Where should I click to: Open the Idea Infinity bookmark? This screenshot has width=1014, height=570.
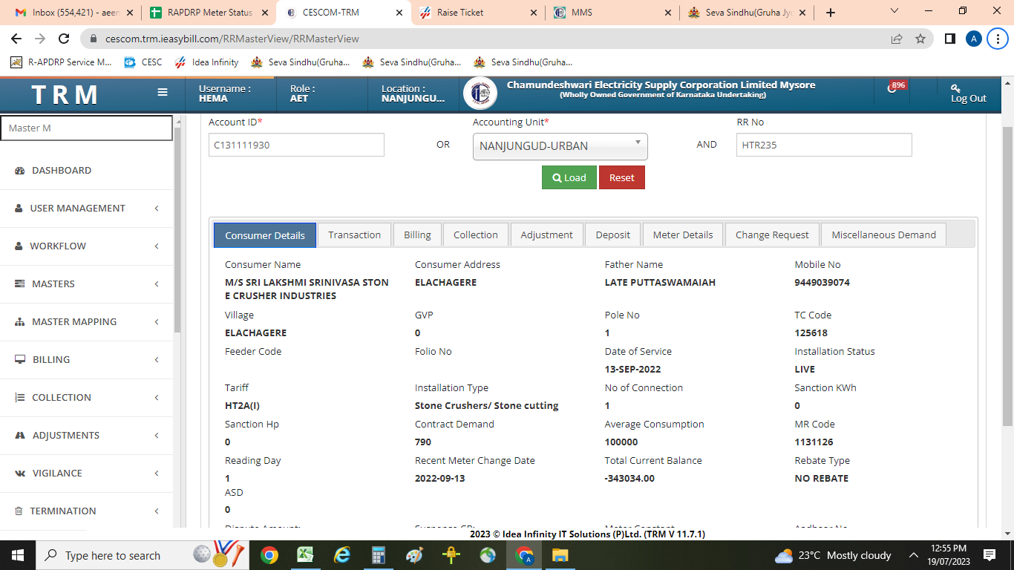coord(206,62)
